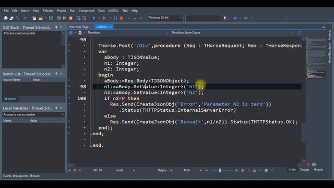Open the TfrmMain.FormCreate method dropdown
The height and width of the screenshot is (188, 334).
click(293, 33)
